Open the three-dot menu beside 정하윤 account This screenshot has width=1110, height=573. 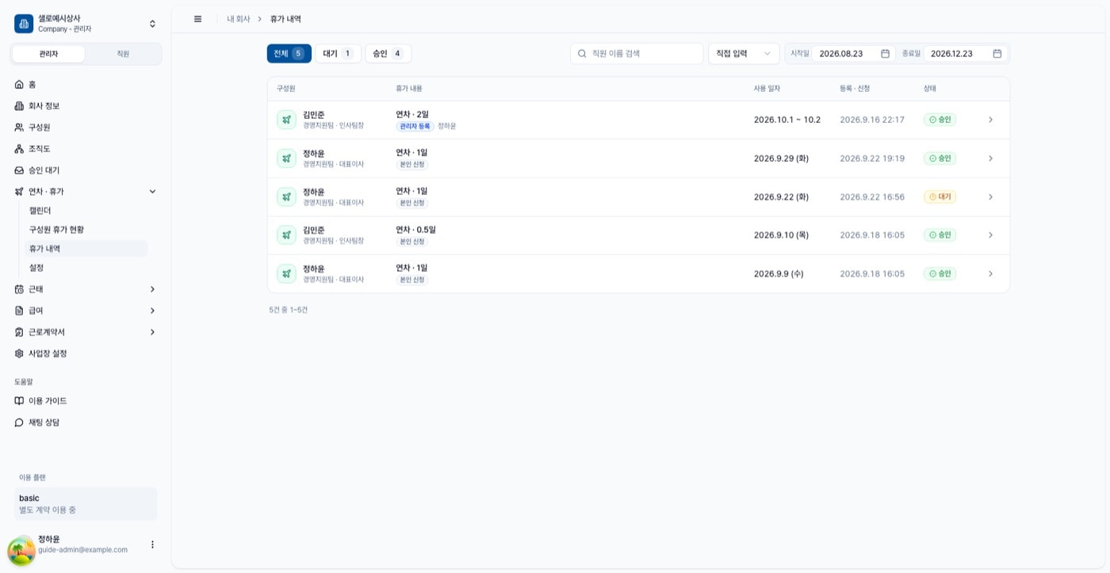coord(152,544)
